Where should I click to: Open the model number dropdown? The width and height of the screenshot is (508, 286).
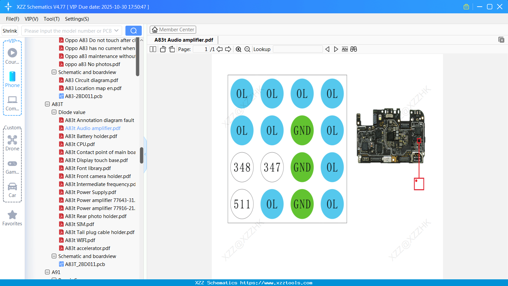click(x=116, y=31)
